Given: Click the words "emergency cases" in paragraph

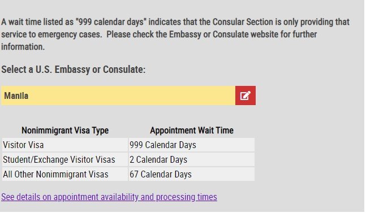Looking at the screenshot, I should 70,34.
